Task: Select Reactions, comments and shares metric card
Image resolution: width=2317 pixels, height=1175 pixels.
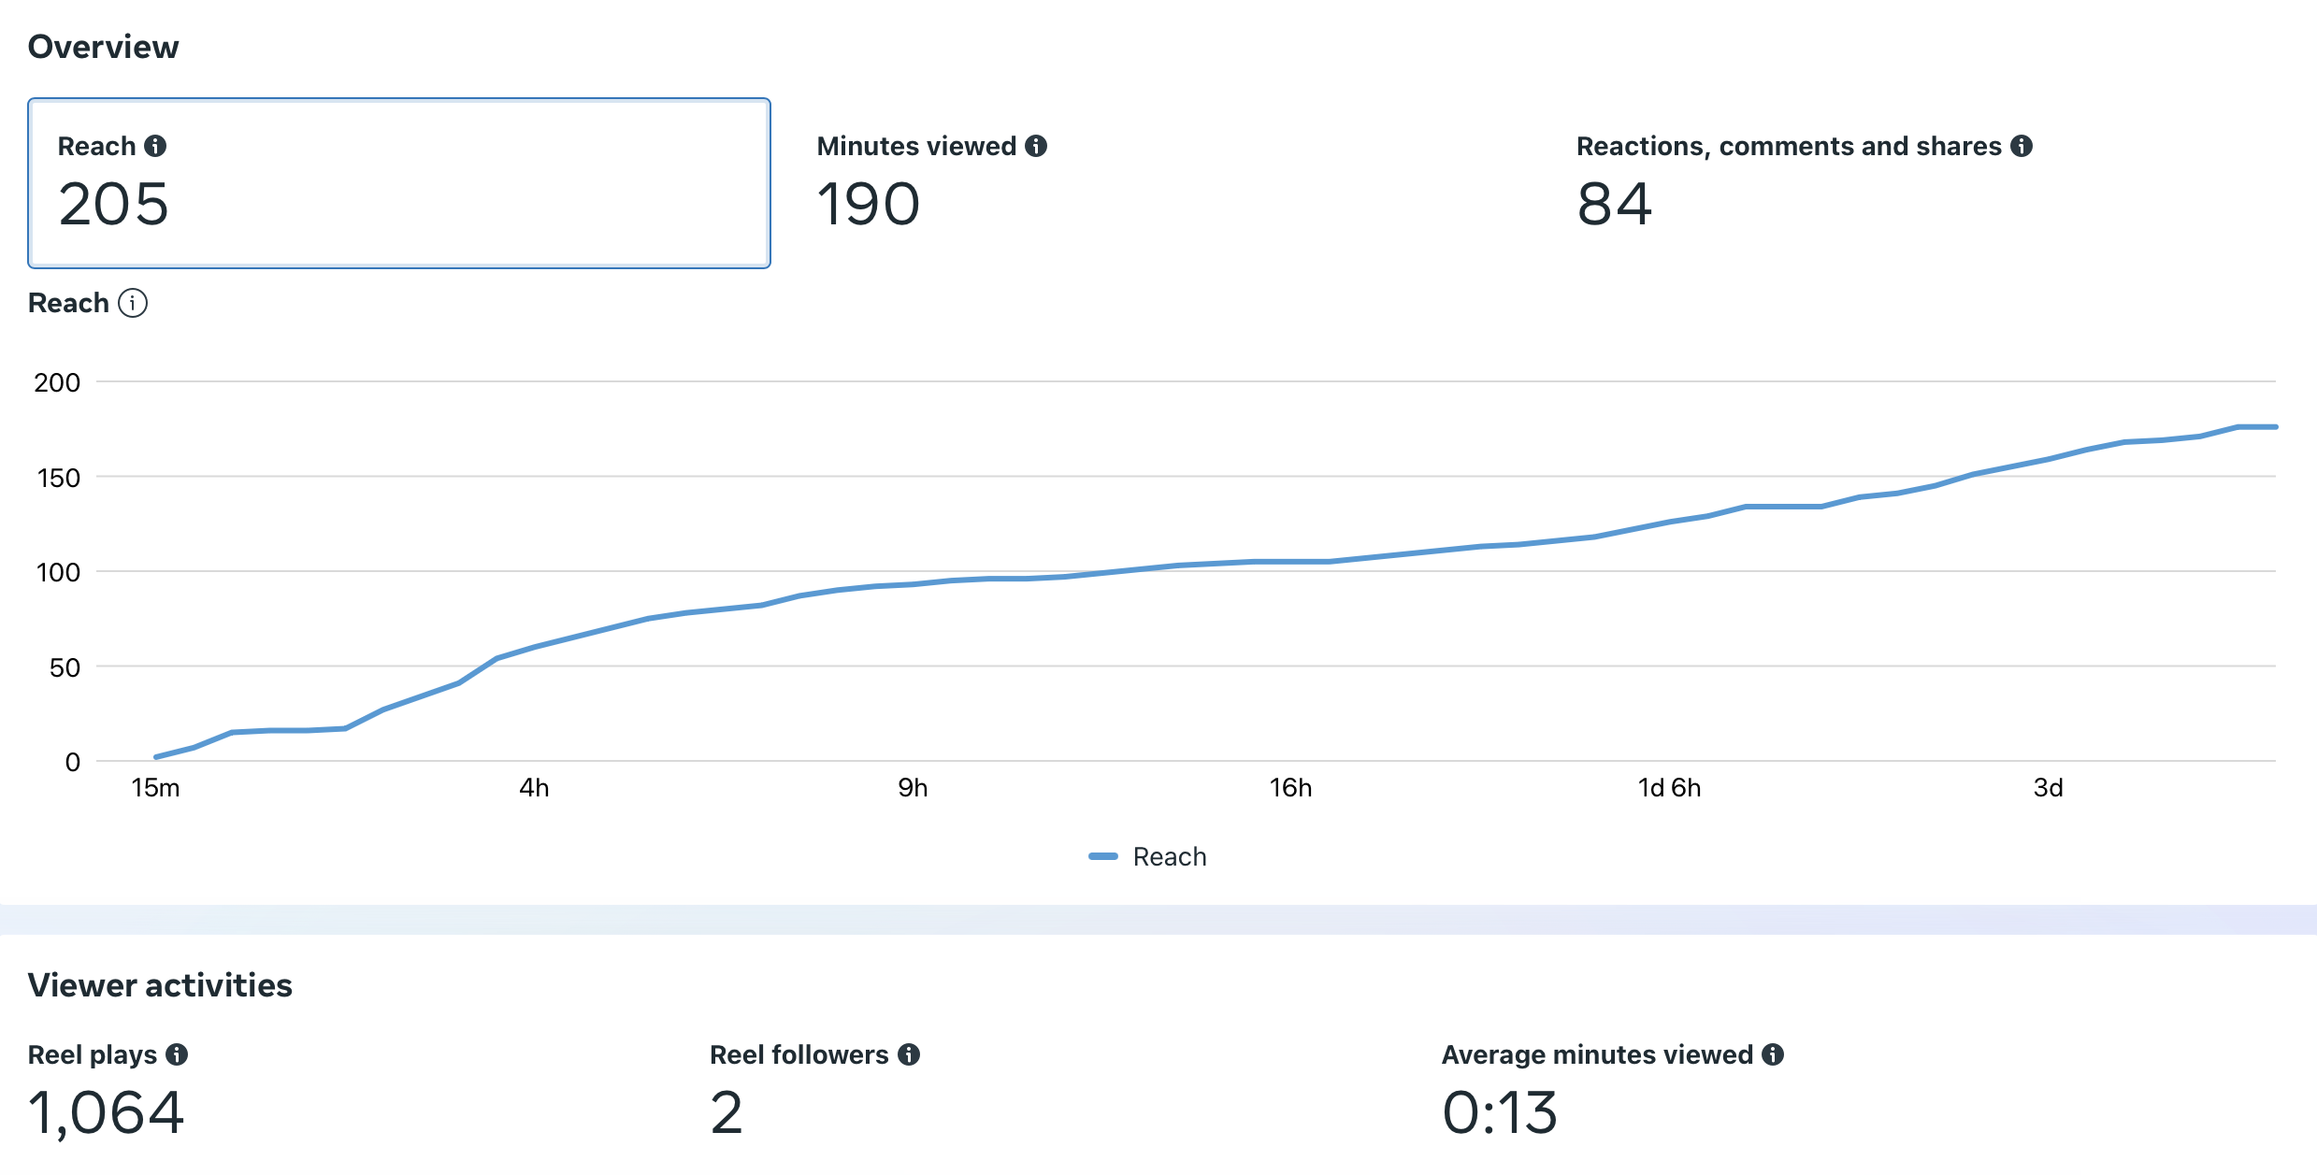Action: 1920,183
